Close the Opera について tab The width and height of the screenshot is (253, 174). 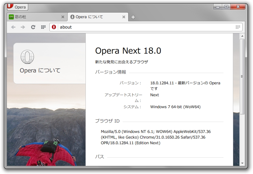[124, 17]
